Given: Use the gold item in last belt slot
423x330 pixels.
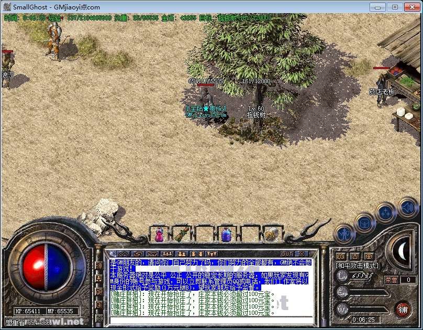Looking at the screenshot, I should 269,235.
